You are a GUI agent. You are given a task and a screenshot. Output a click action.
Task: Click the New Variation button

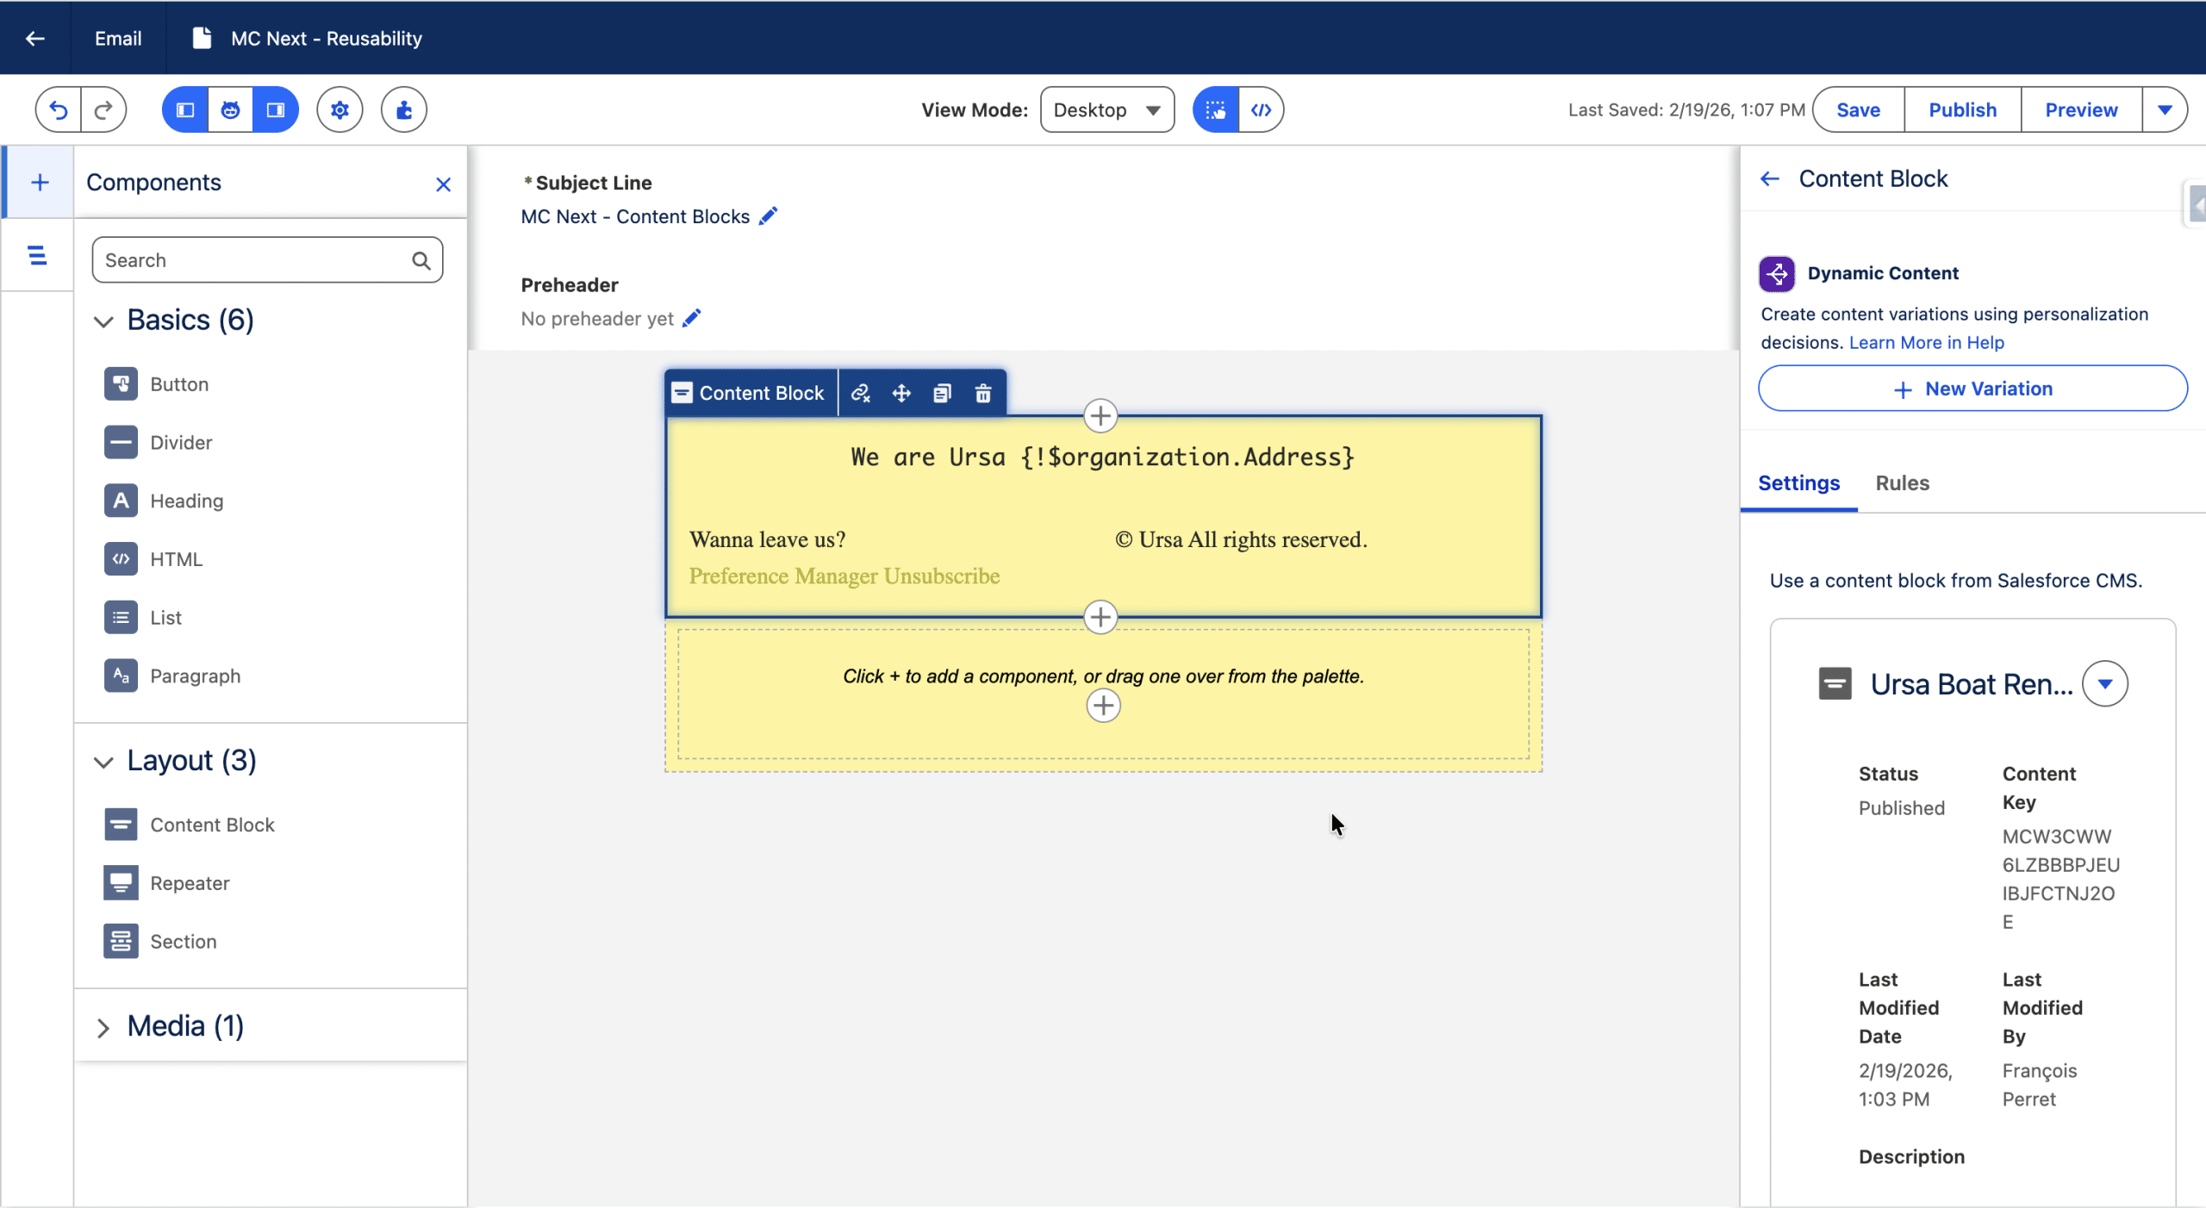pos(1972,389)
